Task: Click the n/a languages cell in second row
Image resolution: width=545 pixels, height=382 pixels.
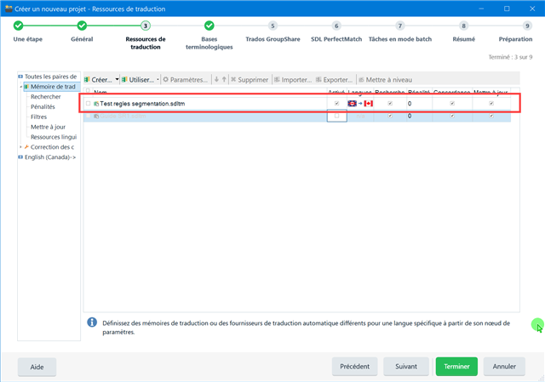Action: pos(360,116)
